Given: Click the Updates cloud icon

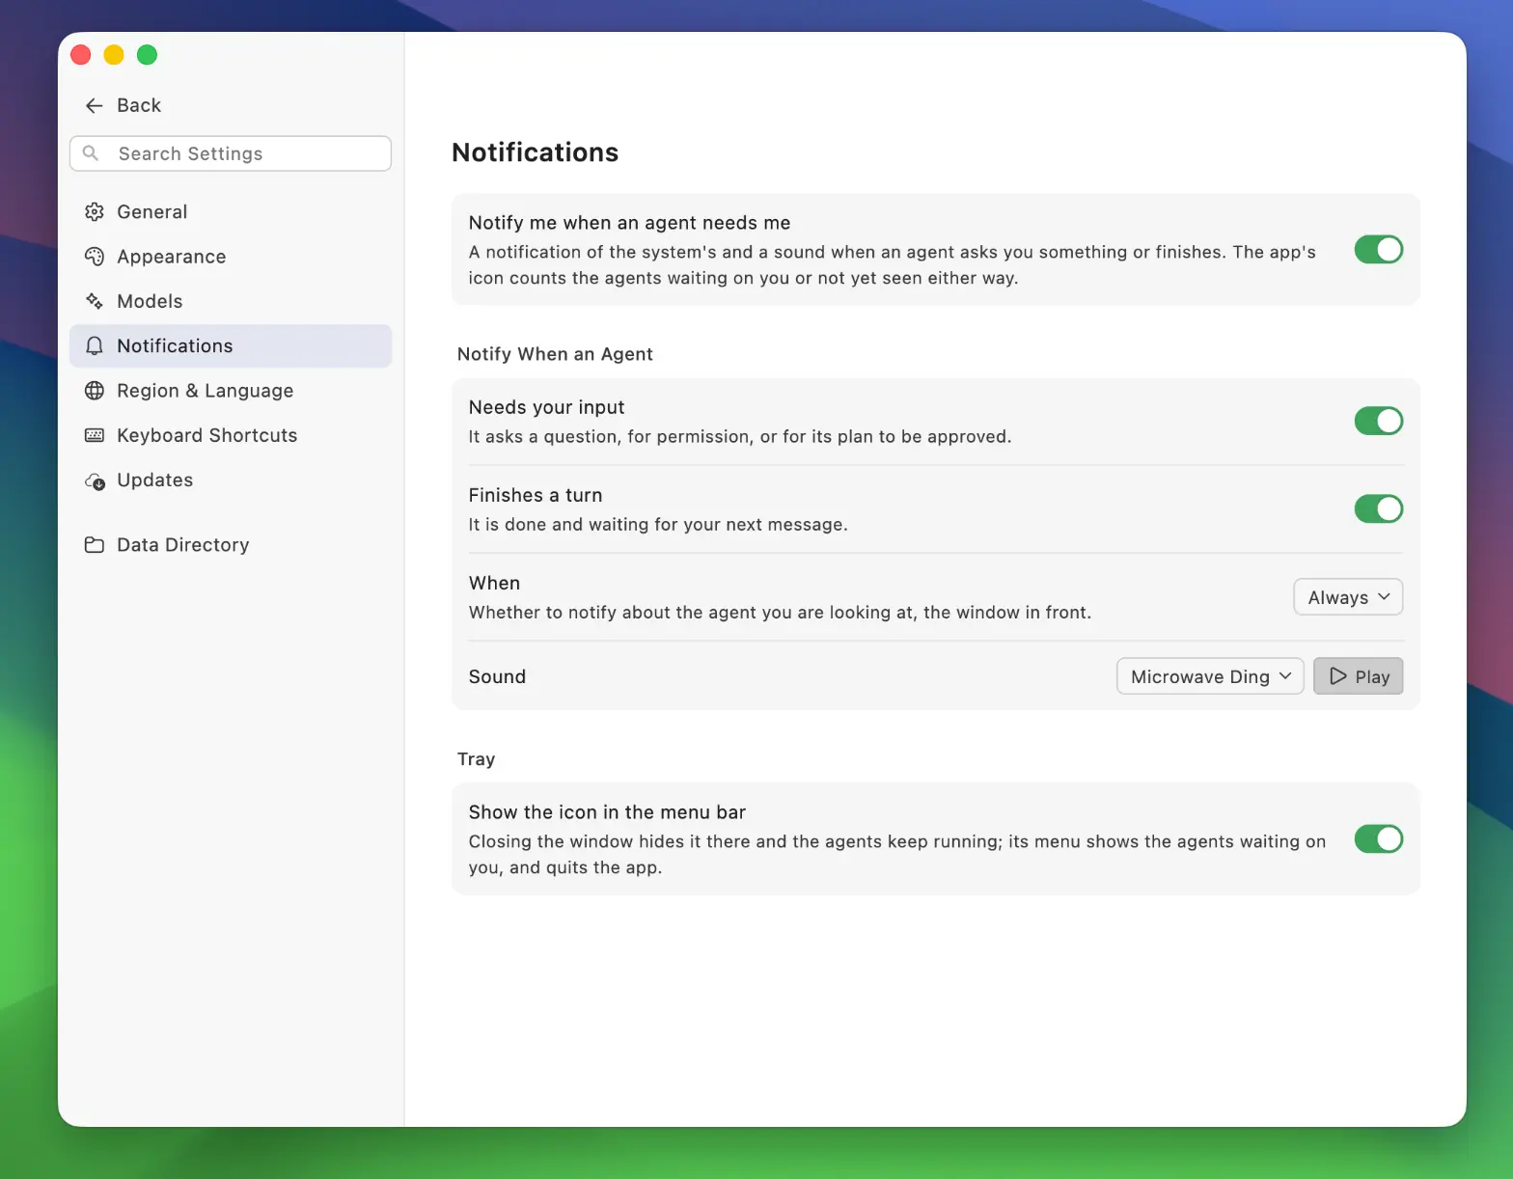Looking at the screenshot, I should coord(94,480).
